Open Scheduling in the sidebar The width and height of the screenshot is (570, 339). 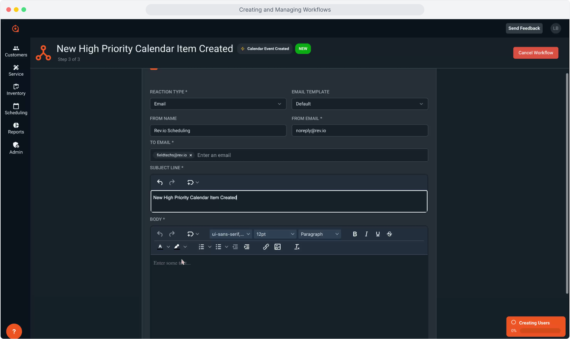point(16,109)
